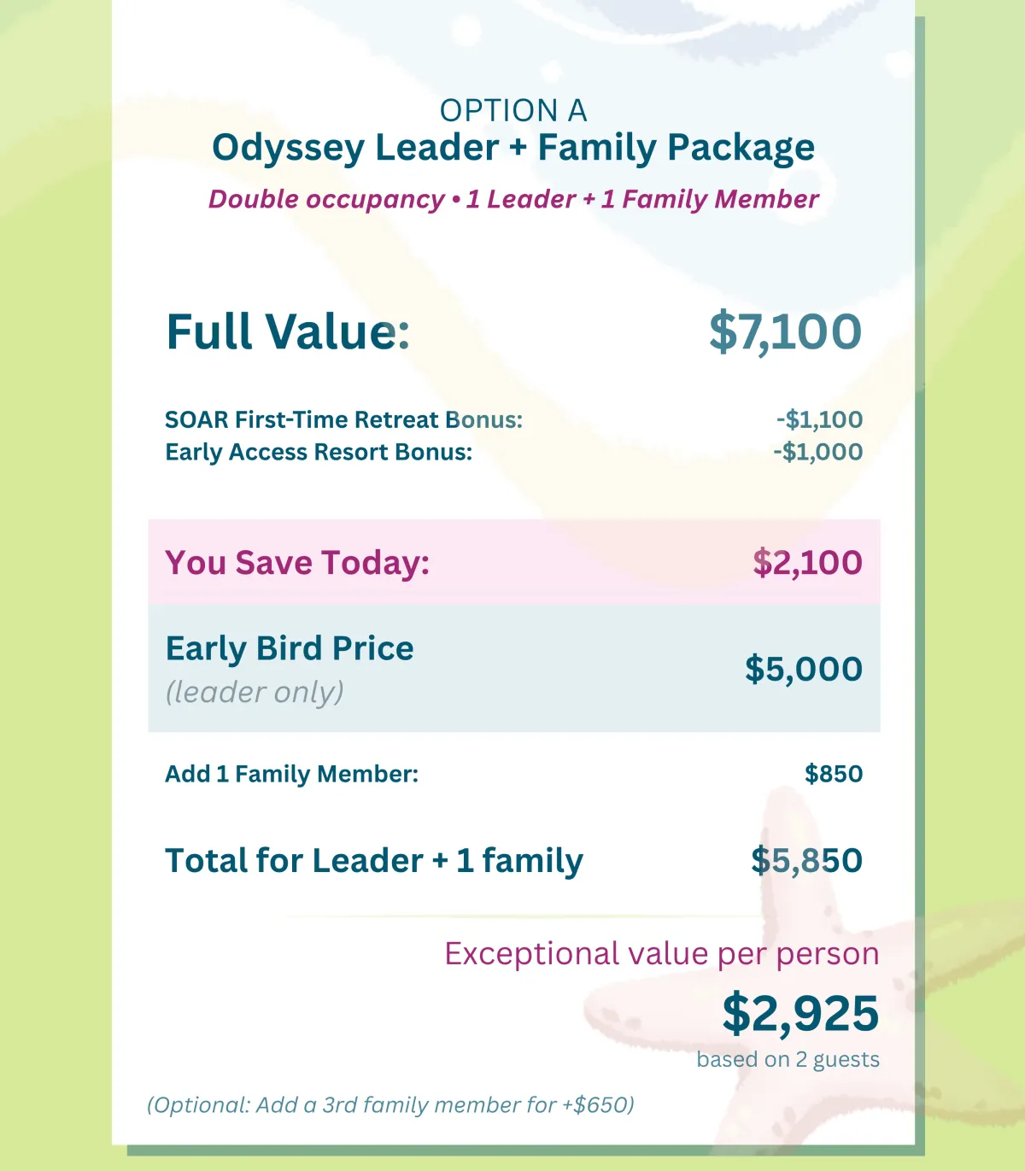Image resolution: width=1025 pixels, height=1171 pixels.
Task: Click Total for Leader + 1 family
Action: (x=374, y=861)
